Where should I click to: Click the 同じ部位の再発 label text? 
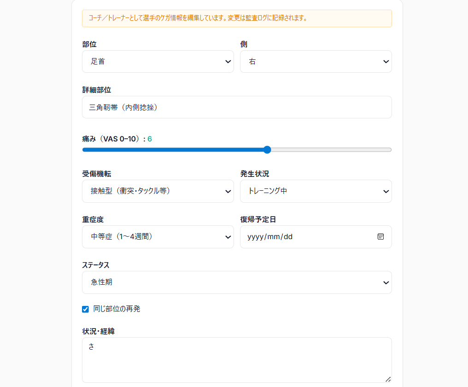point(117,309)
